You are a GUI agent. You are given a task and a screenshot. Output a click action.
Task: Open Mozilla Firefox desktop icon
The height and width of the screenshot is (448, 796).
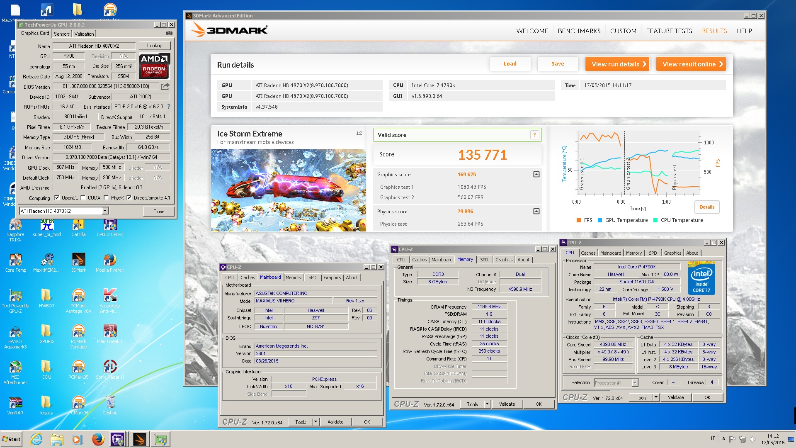click(110, 263)
